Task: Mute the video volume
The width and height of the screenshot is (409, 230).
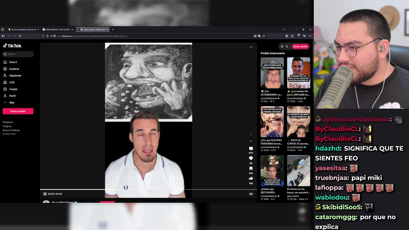Action: click(251, 194)
